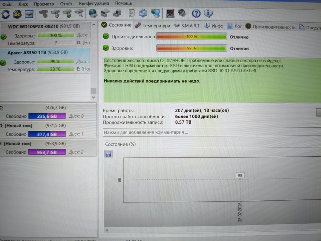
Task: Click the green check icon beside Производительность
Action: point(106,36)
